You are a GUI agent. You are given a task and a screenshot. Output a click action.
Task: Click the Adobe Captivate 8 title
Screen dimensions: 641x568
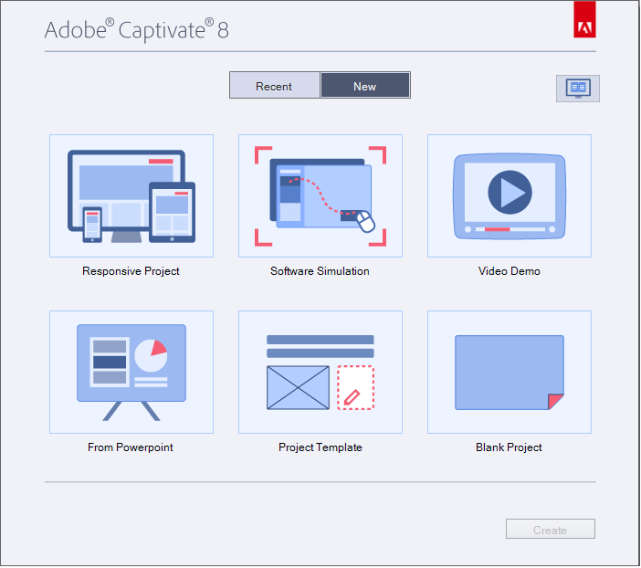coord(137,30)
